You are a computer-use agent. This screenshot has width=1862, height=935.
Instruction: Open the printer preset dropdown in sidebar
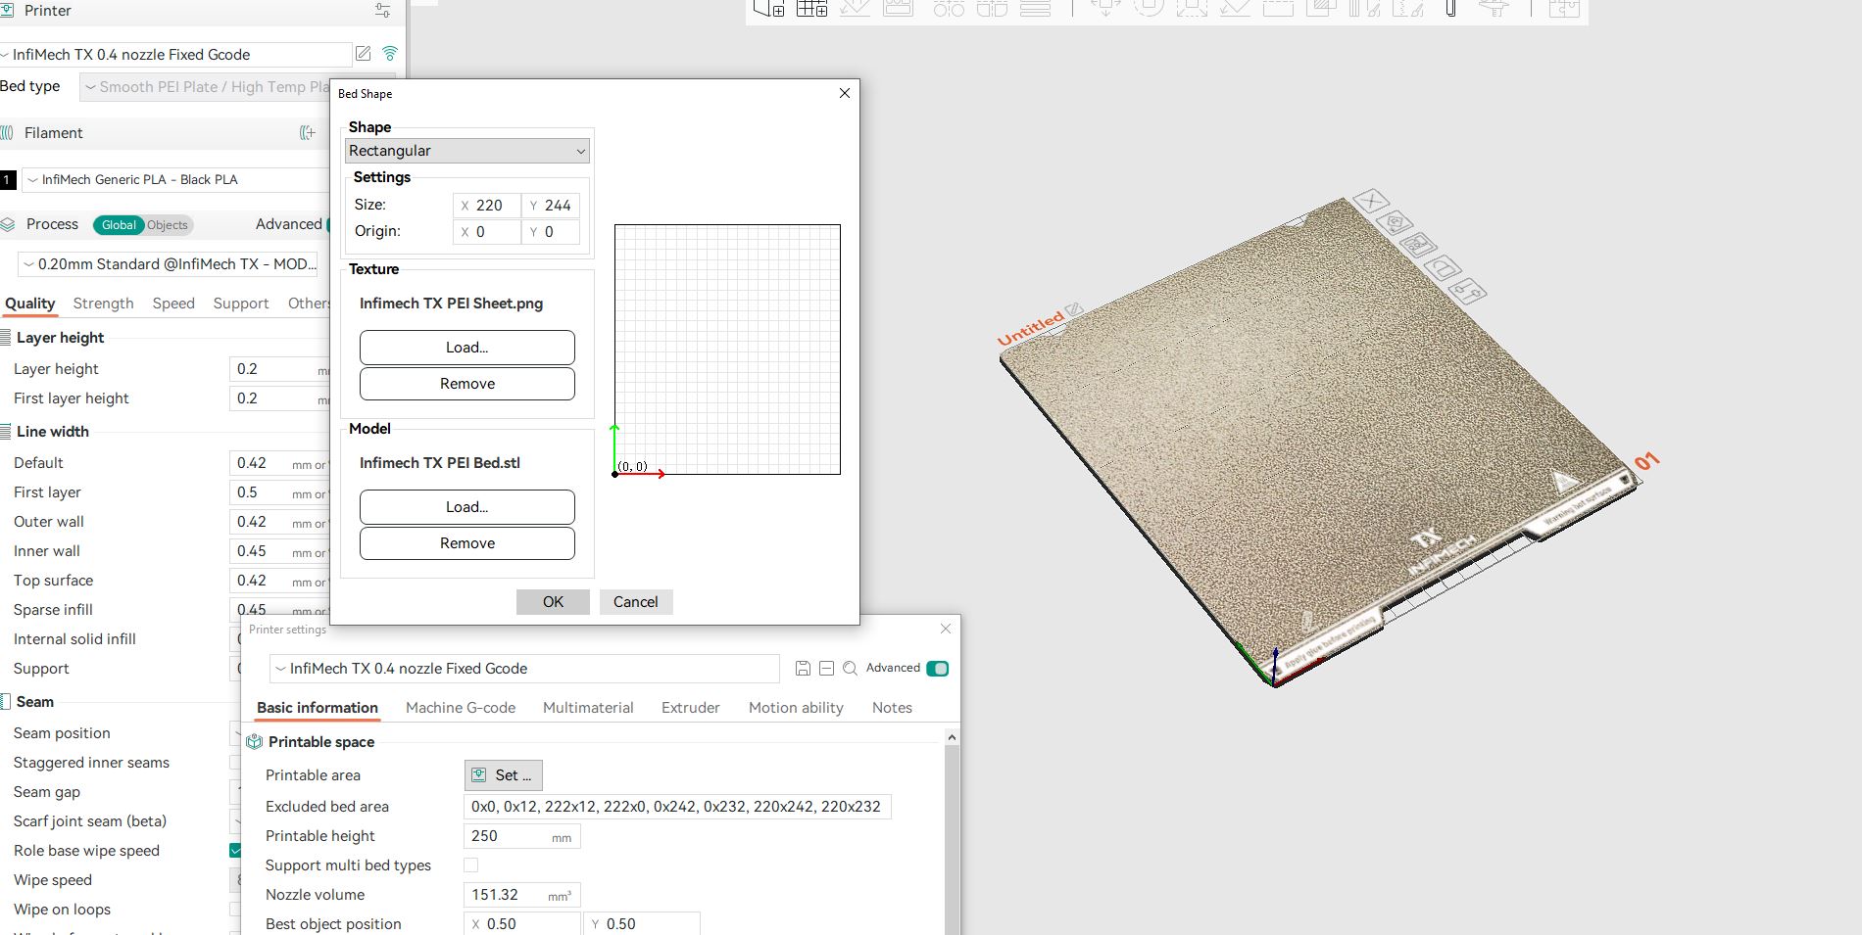175,55
